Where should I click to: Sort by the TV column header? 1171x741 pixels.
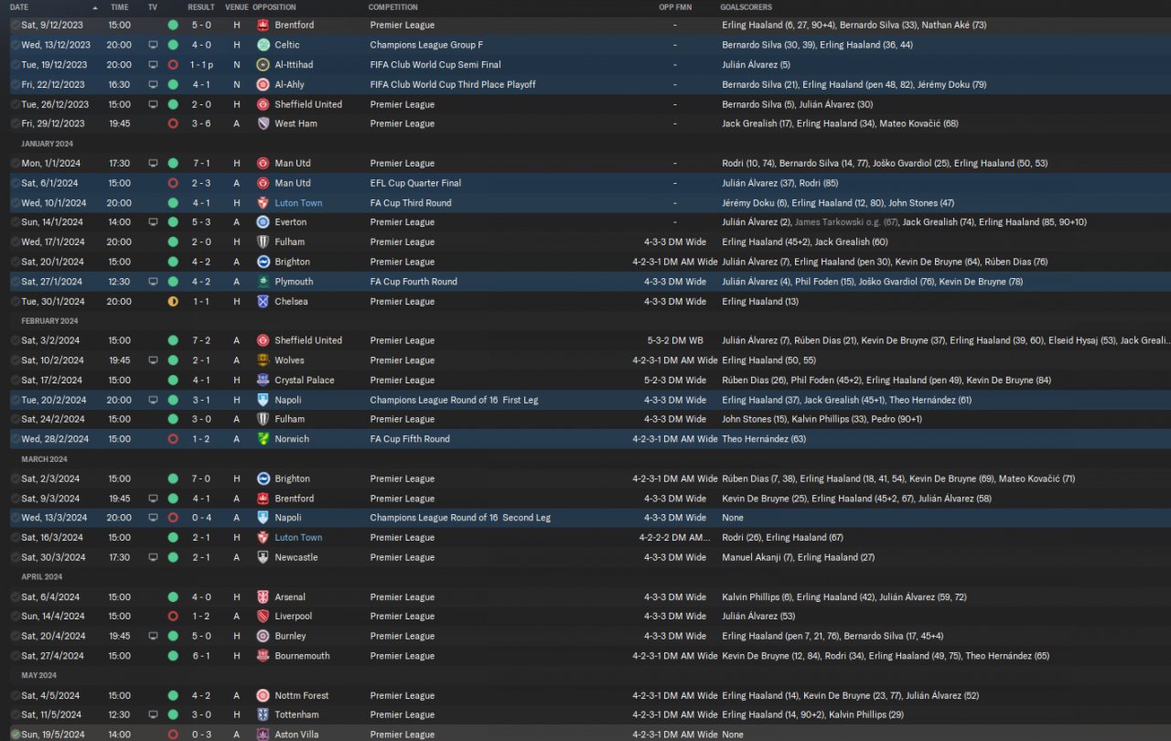tap(153, 7)
